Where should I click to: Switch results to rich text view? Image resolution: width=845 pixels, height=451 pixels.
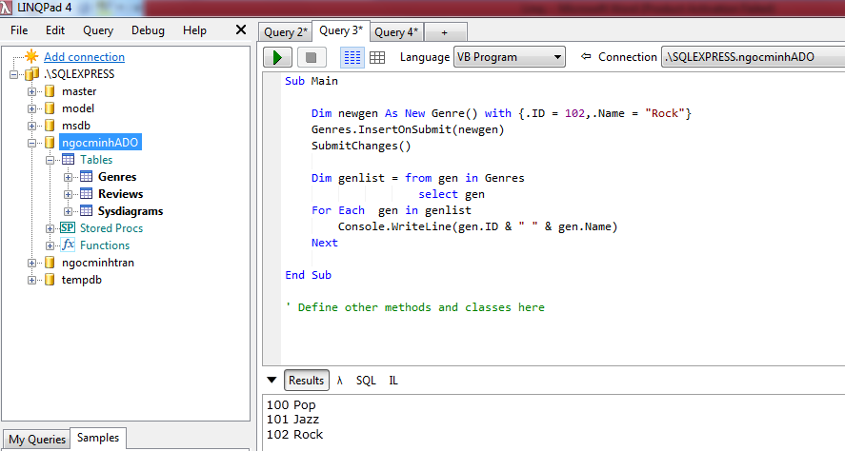coord(352,57)
